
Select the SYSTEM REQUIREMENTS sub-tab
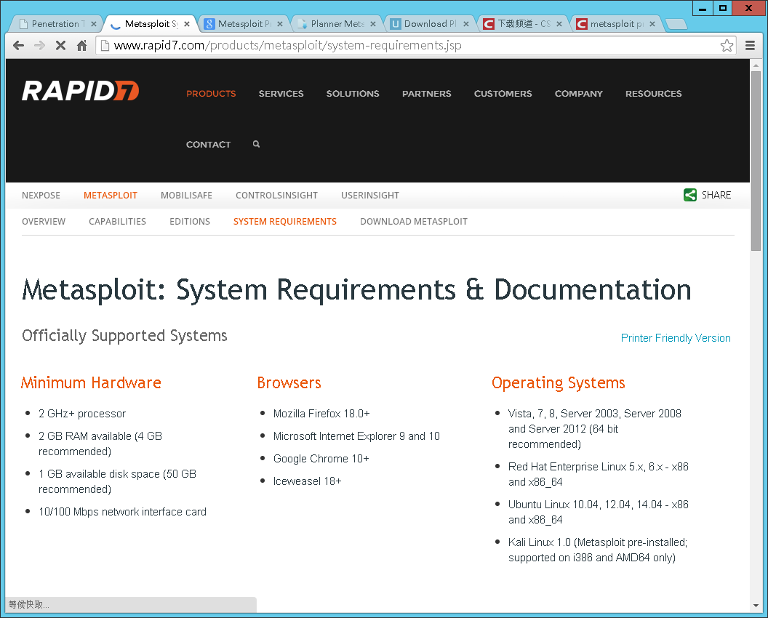click(x=285, y=221)
